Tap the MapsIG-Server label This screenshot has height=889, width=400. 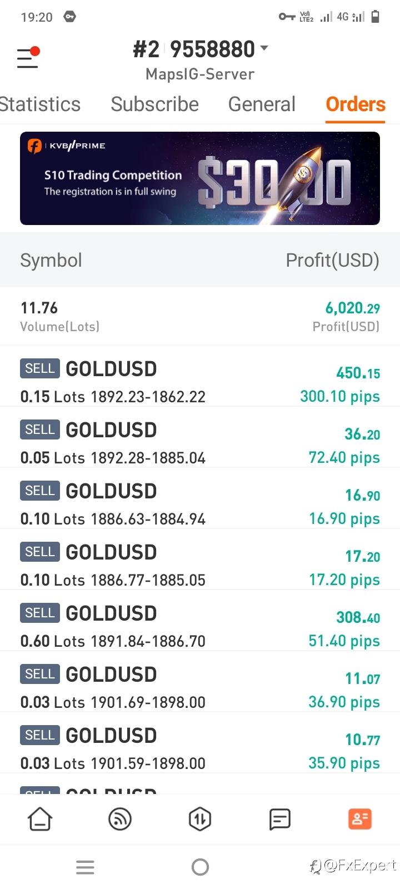(x=200, y=74)
